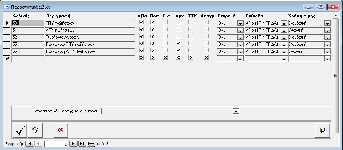Expand Επίπεδο dropdown for row 551

pyautogui.click(x=284, y=45)
